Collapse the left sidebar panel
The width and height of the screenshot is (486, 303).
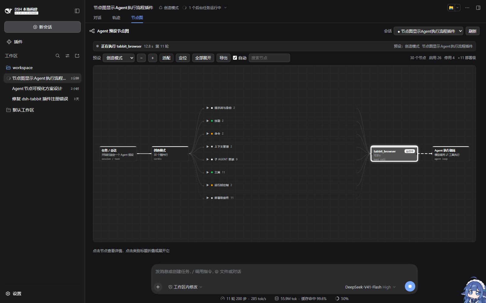pos(77,11)
